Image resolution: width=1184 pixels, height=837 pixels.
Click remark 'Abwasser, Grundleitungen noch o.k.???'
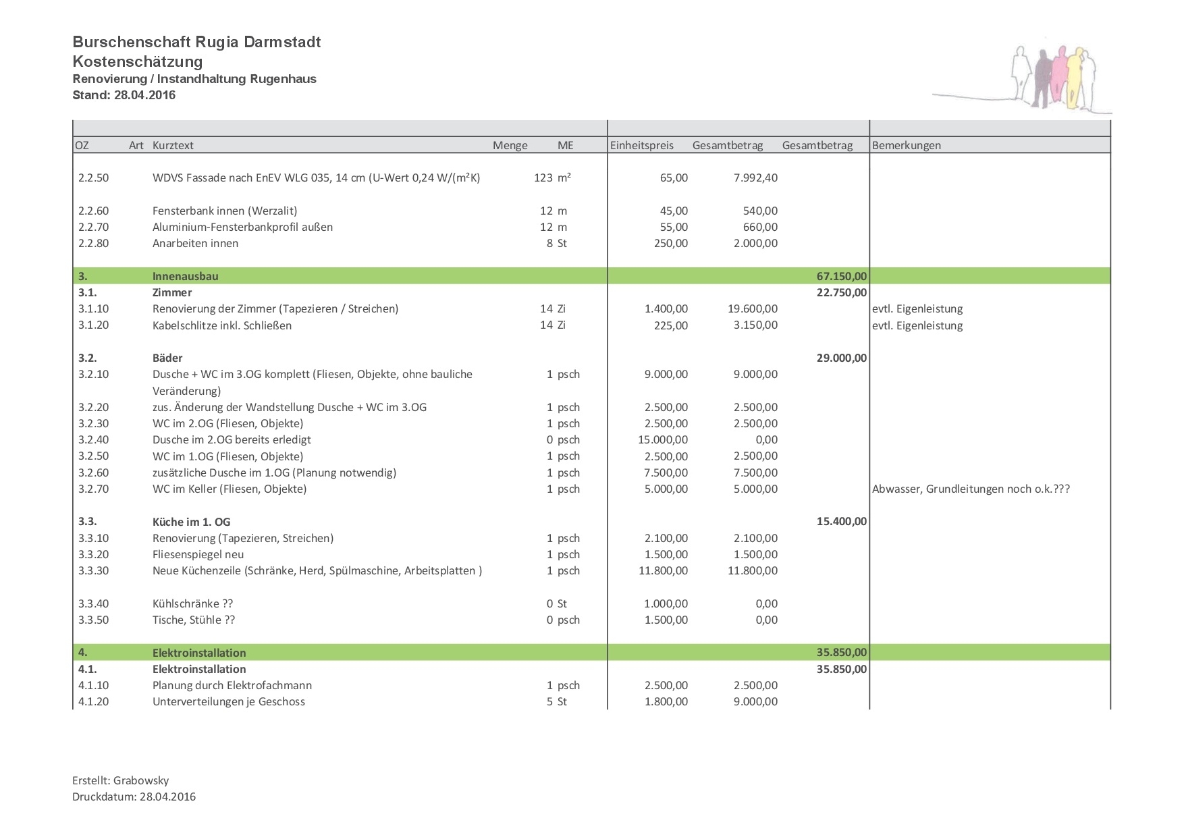pos(971,489)
